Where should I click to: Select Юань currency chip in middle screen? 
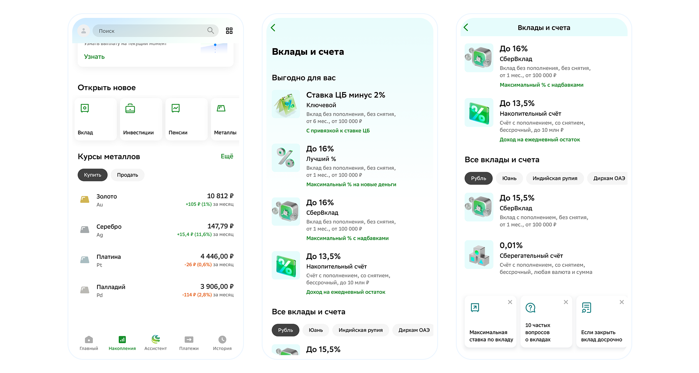[316, 330]
